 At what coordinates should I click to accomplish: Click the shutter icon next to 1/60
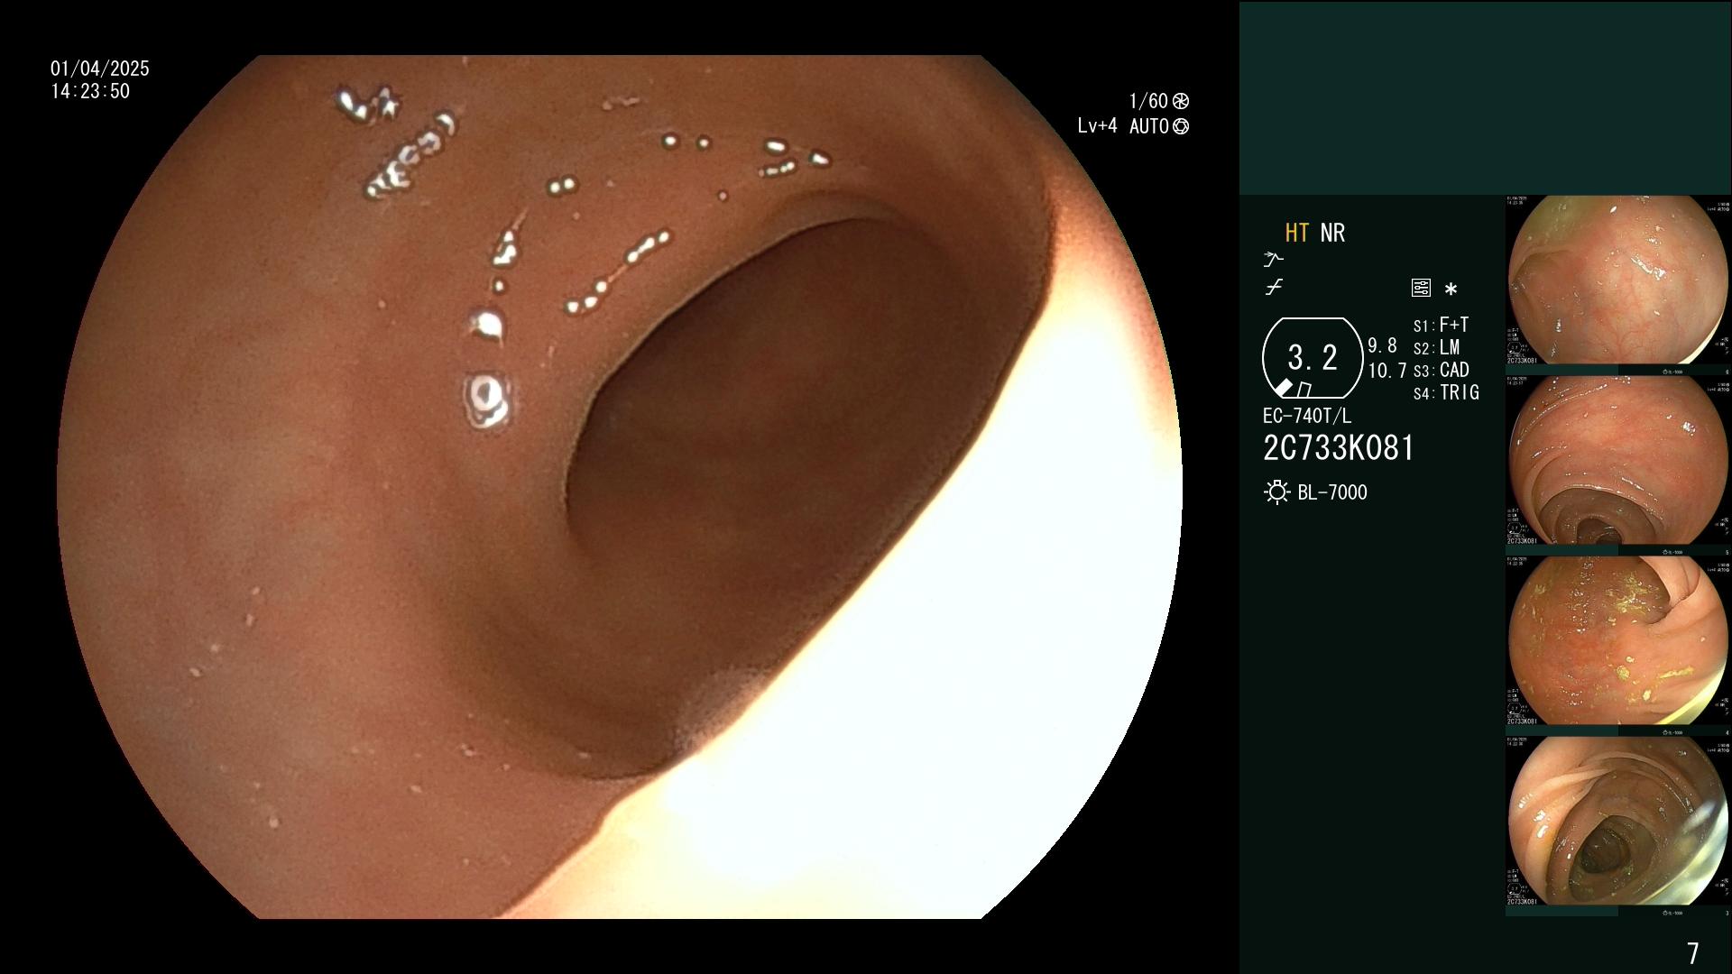1181,101
